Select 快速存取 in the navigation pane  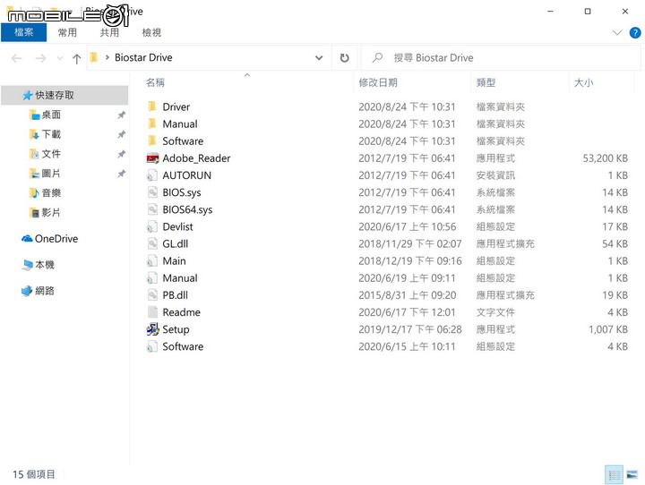[x=65, y=96]
